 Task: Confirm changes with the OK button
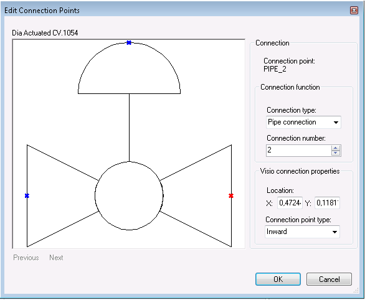(278, 279)
